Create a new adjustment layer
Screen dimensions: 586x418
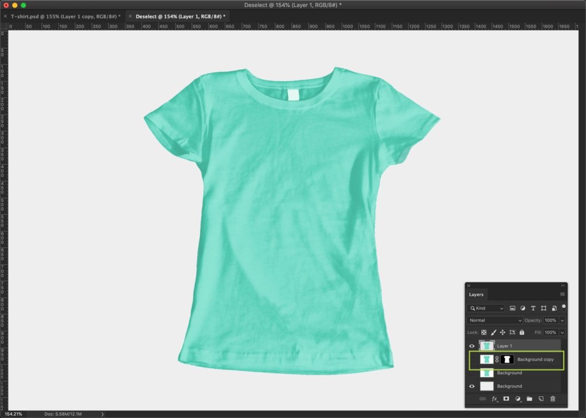[x=517, y=399]
